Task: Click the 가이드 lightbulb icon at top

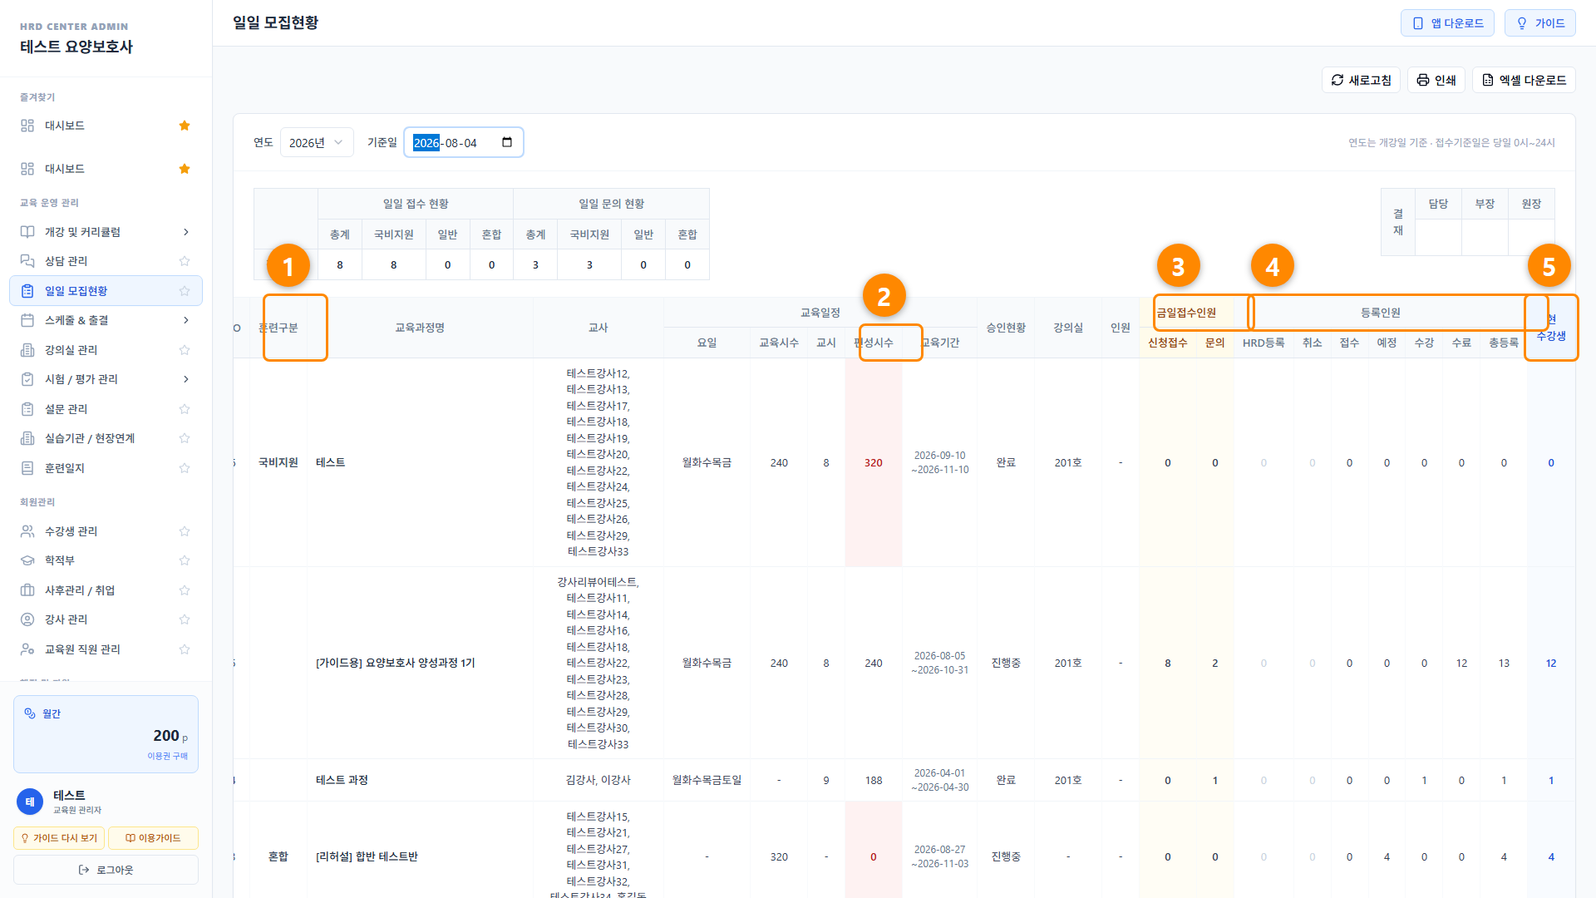Action: tap(1521, 23)
